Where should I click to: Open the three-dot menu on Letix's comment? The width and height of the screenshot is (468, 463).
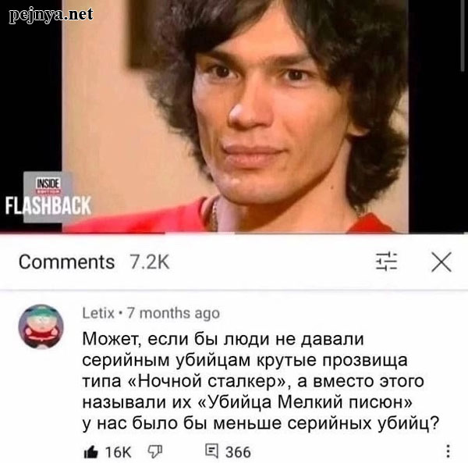(448, 451)
